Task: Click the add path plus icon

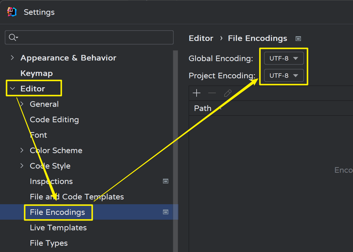Action: point(197,93)
